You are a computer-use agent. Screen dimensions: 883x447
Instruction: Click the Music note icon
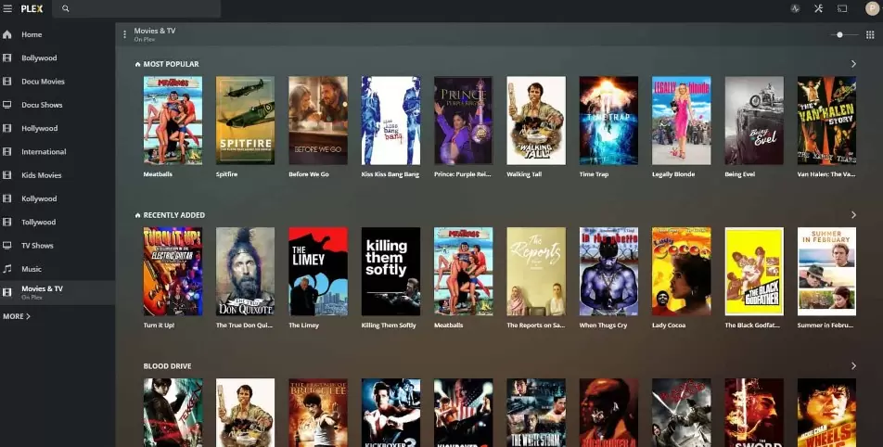point(7,269)
